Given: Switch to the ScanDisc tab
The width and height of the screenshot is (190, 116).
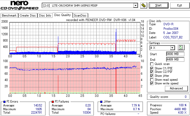Looking at the screenshot, I should pyautogui.click(x=80, y=16).
